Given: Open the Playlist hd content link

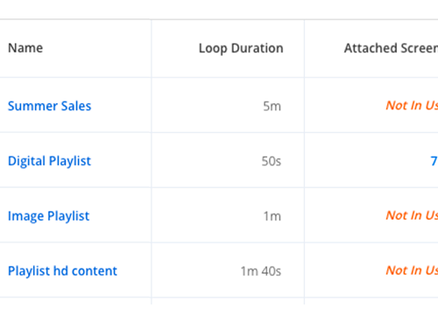Looking at the screenshot, I should (62, 271).
